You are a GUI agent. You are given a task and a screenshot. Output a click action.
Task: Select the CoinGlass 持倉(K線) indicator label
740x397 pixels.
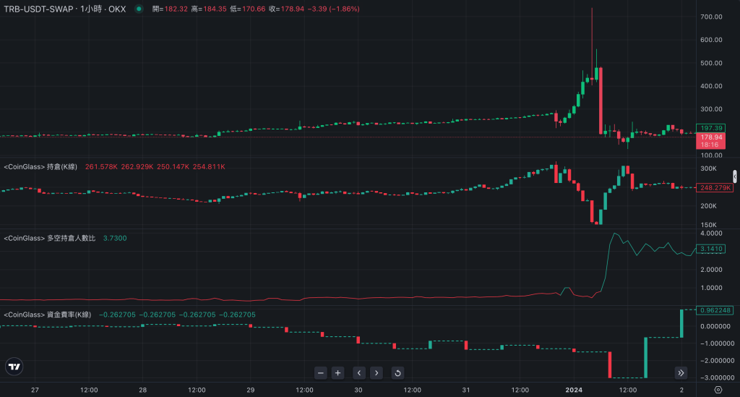[x=40, y=167]
